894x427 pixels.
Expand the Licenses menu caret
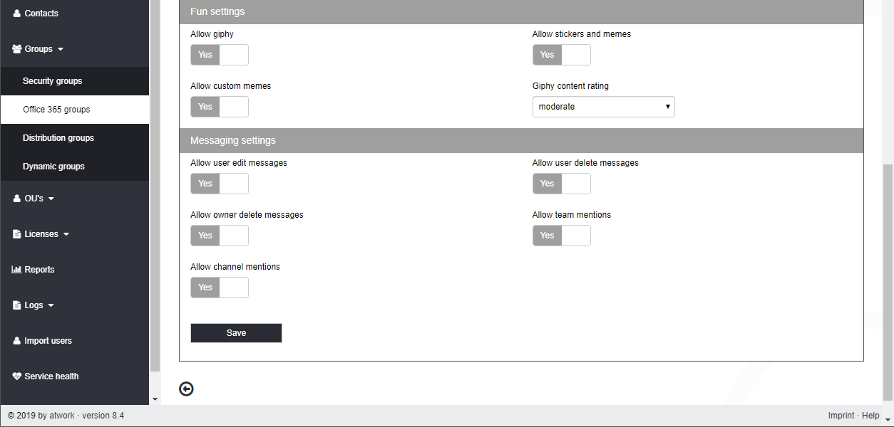click(66, 235)
